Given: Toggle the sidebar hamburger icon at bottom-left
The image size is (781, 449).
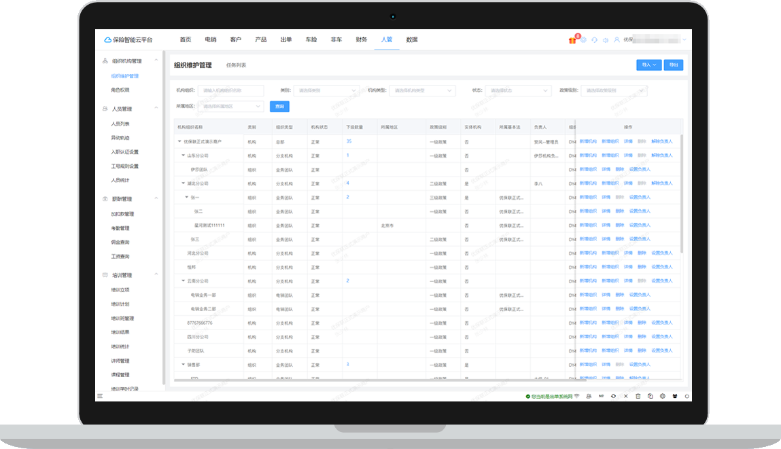Looking at the screenshot, I should coord(100,396).
